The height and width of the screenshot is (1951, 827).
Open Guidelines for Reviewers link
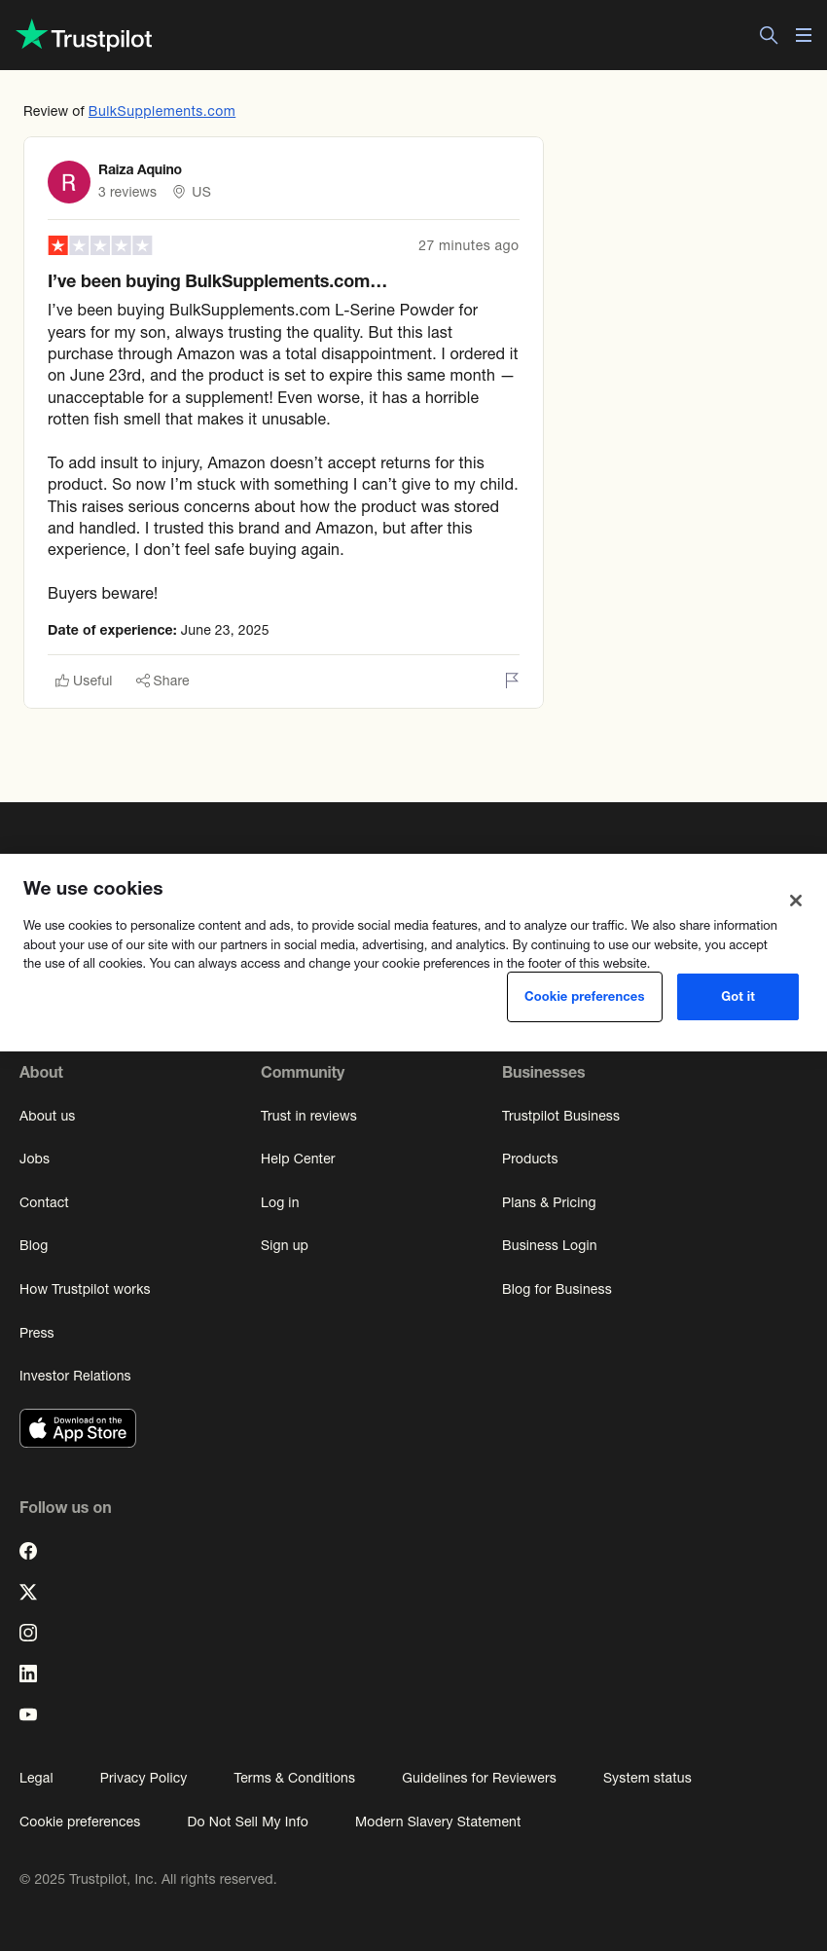click(479, 1778)
